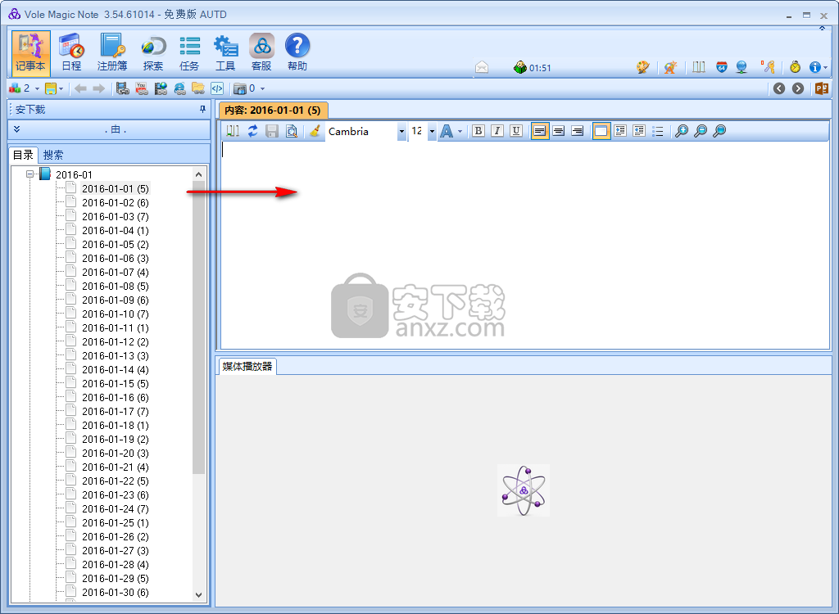
Task: Select the 媒体播放器 tab
Action: tap(247, 367)
